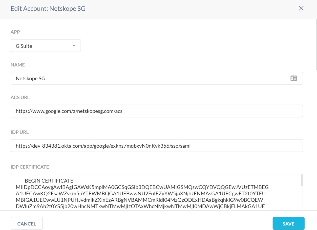317x230 pixels.
Task: Click into the ACS URL input field
Action: coord(156,111)
